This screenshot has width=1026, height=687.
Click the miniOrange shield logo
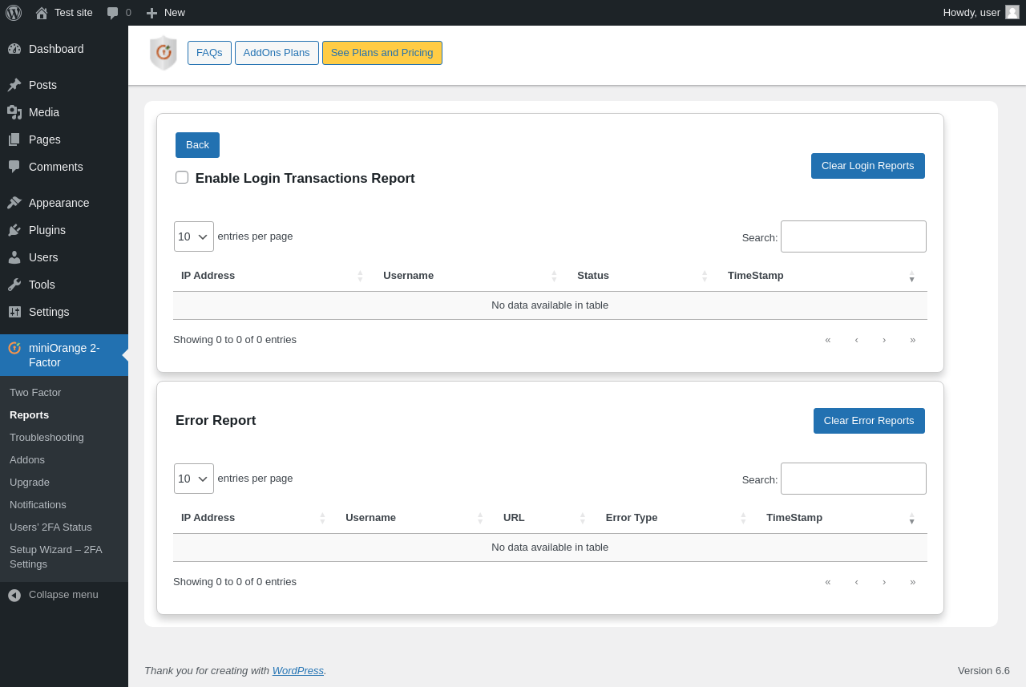(x=164, y=53)
